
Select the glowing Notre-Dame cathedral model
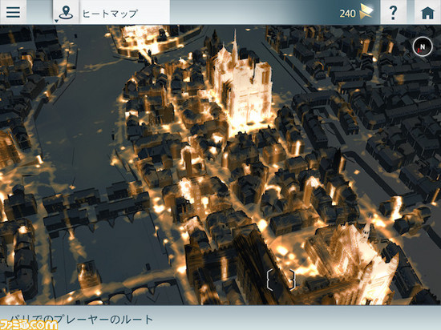pos(243,84)
